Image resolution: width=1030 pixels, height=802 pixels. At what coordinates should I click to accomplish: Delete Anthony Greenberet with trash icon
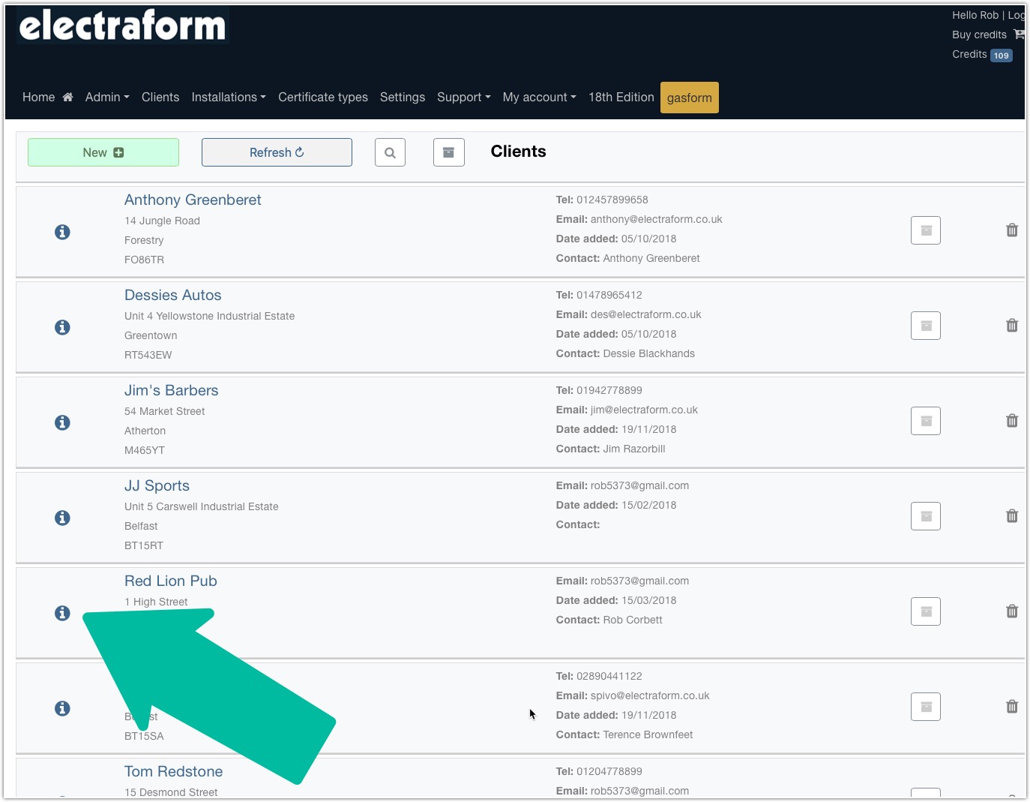(1012, 230)
